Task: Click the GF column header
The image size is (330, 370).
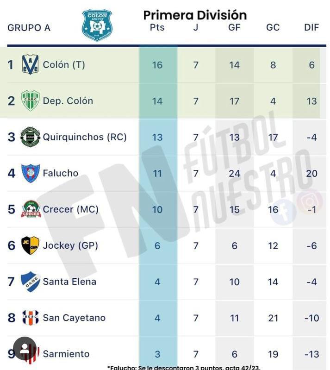Action: coord(234,27)
